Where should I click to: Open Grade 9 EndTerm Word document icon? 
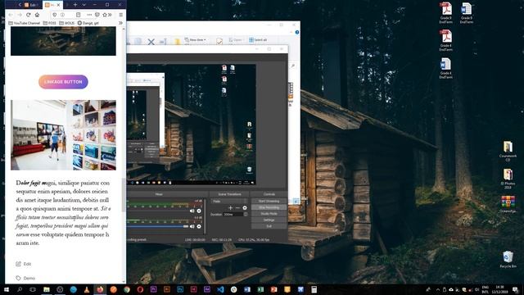[467, 13]
